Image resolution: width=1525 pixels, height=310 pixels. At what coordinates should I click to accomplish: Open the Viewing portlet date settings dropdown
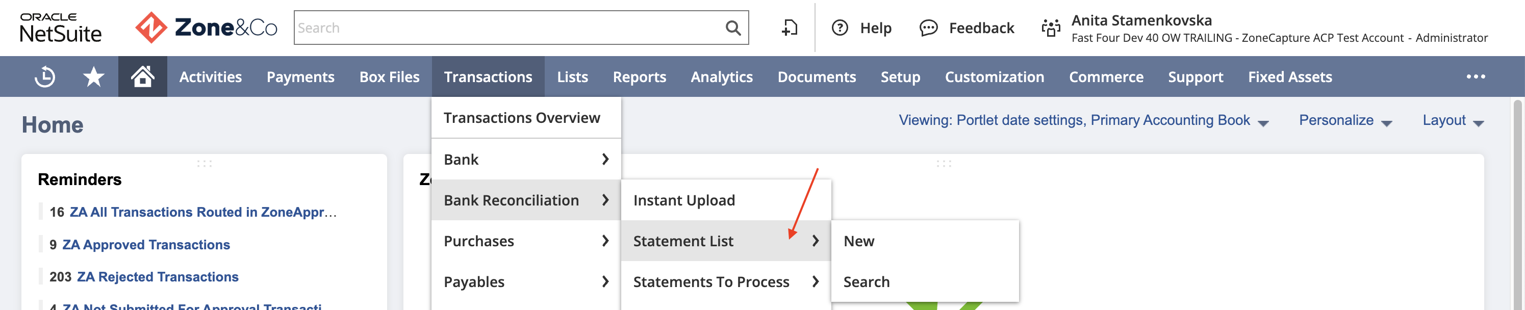(1083, 121)
